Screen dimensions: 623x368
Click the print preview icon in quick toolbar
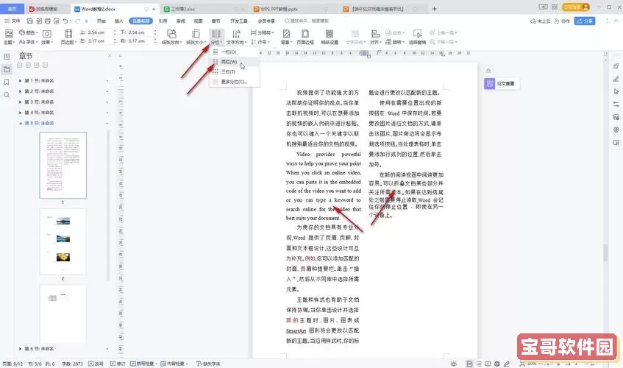tap(57, 21)
